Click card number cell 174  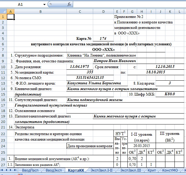103,39
